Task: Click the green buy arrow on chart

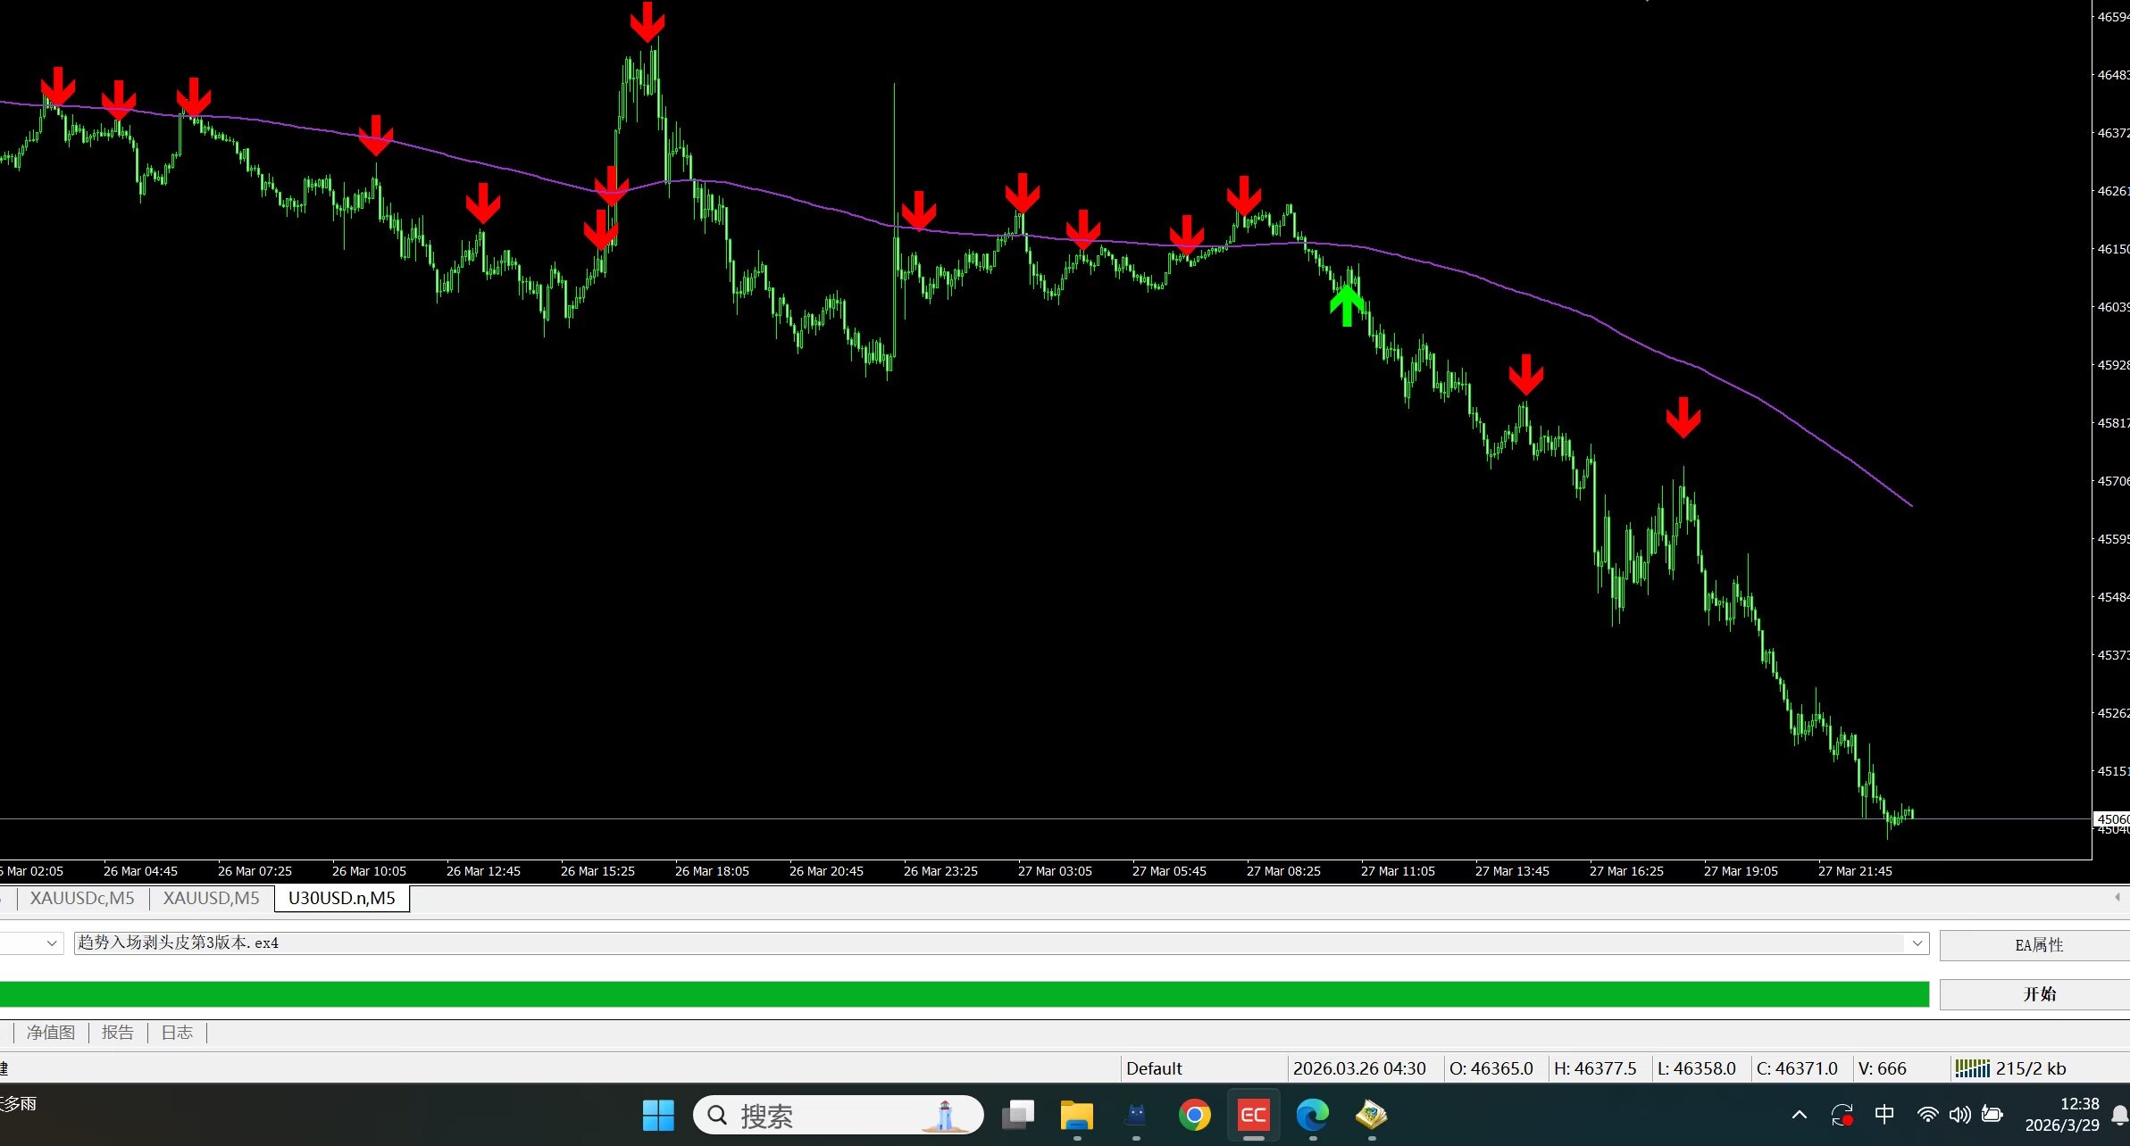Action: 1347,305
